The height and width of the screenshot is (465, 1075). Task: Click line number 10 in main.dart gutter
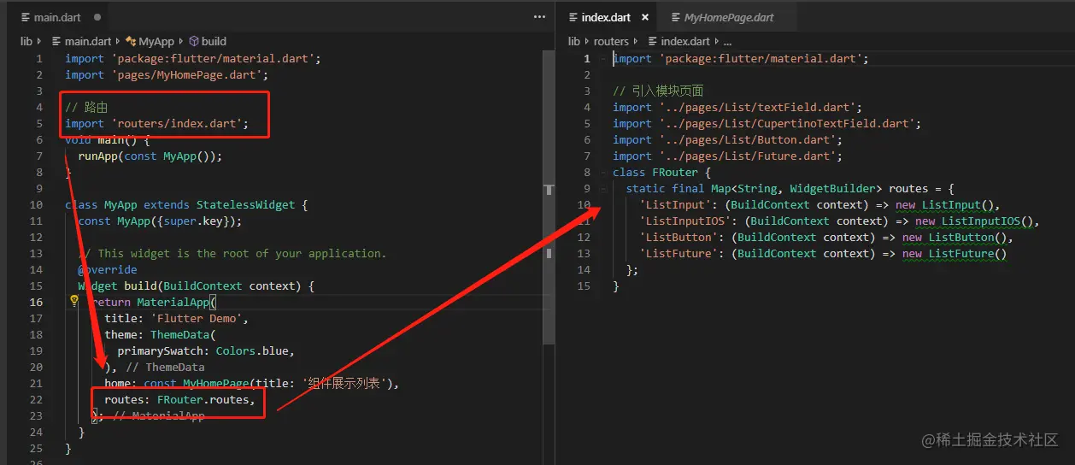[37, 205]
